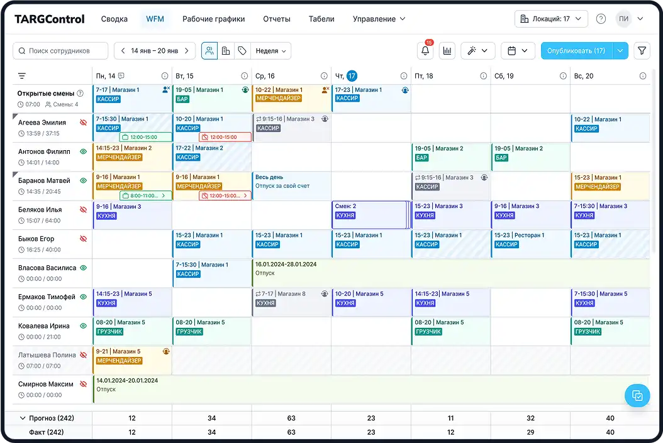Open info icon for Сб, 19 column
Viewport: 663px width, 443px height.
(x=563, y=76)
